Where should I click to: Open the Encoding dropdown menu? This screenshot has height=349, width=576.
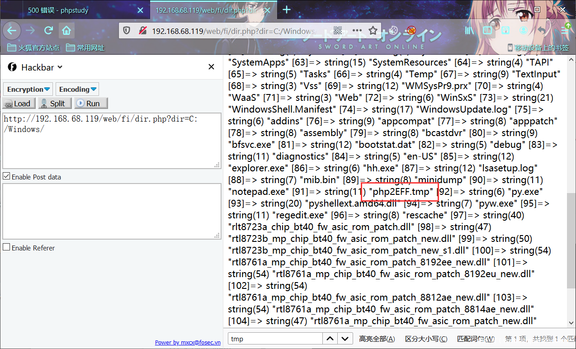pyautogui.click(x=77, y=89)
